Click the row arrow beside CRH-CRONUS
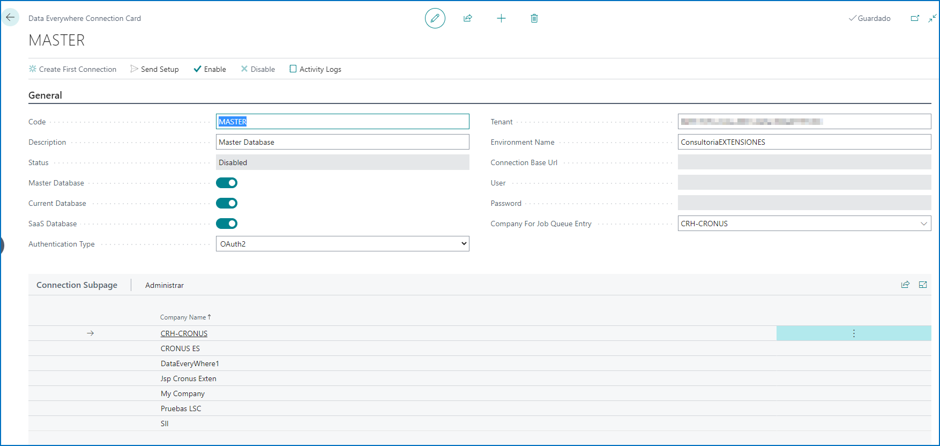940x446 pixels. 91,333
